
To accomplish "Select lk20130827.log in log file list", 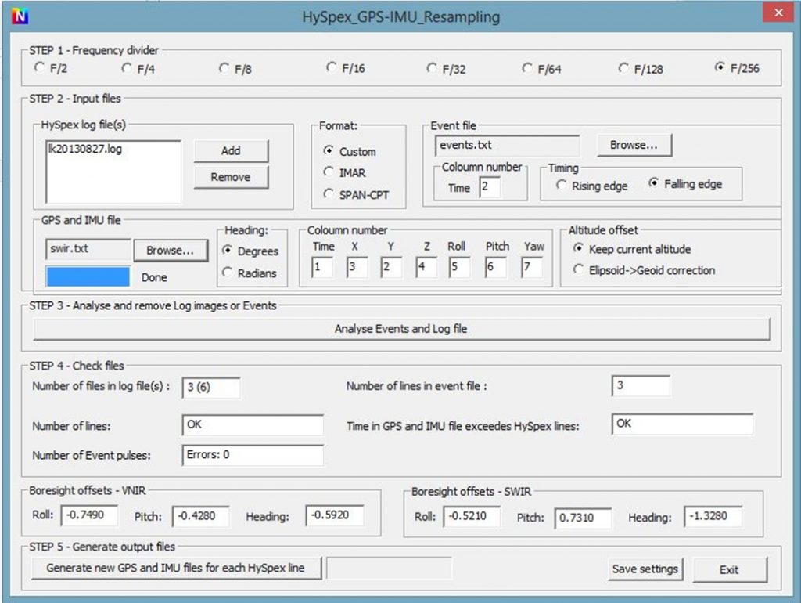I will [84, 149].
